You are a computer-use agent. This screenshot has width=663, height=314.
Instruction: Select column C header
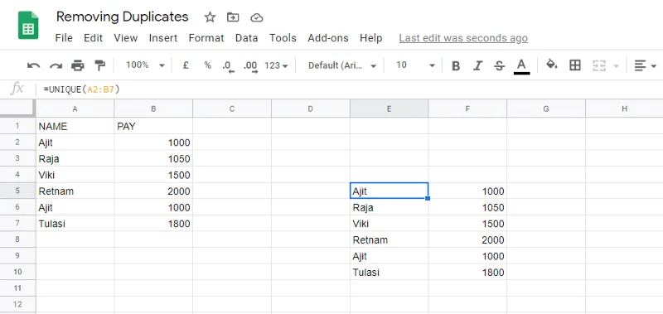[232, 109]
